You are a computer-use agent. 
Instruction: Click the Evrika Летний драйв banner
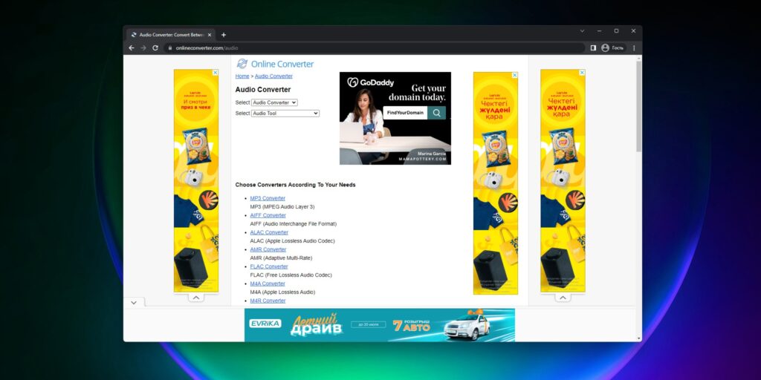[380, 325]
